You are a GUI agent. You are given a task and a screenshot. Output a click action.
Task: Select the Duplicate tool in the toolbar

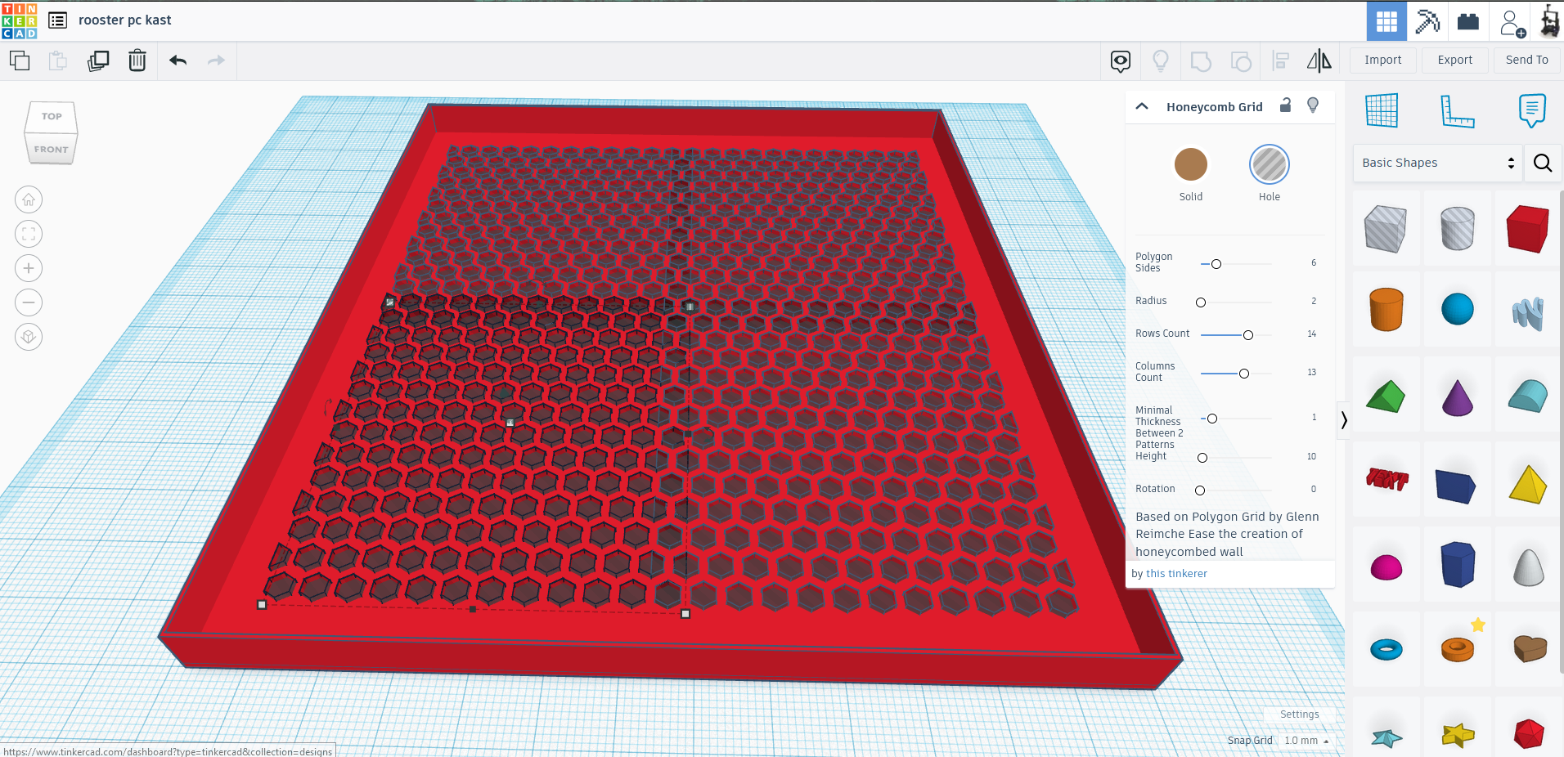98,60
